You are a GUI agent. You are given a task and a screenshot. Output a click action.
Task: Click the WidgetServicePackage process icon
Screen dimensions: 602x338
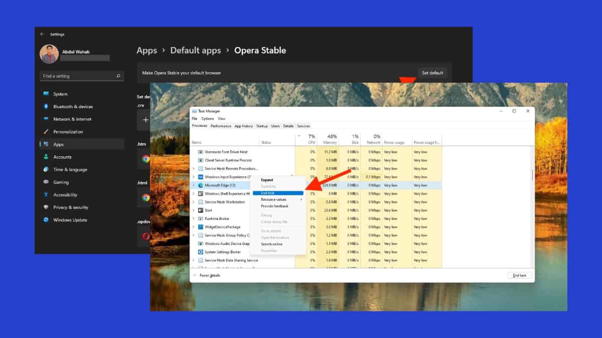coord(201,227)
